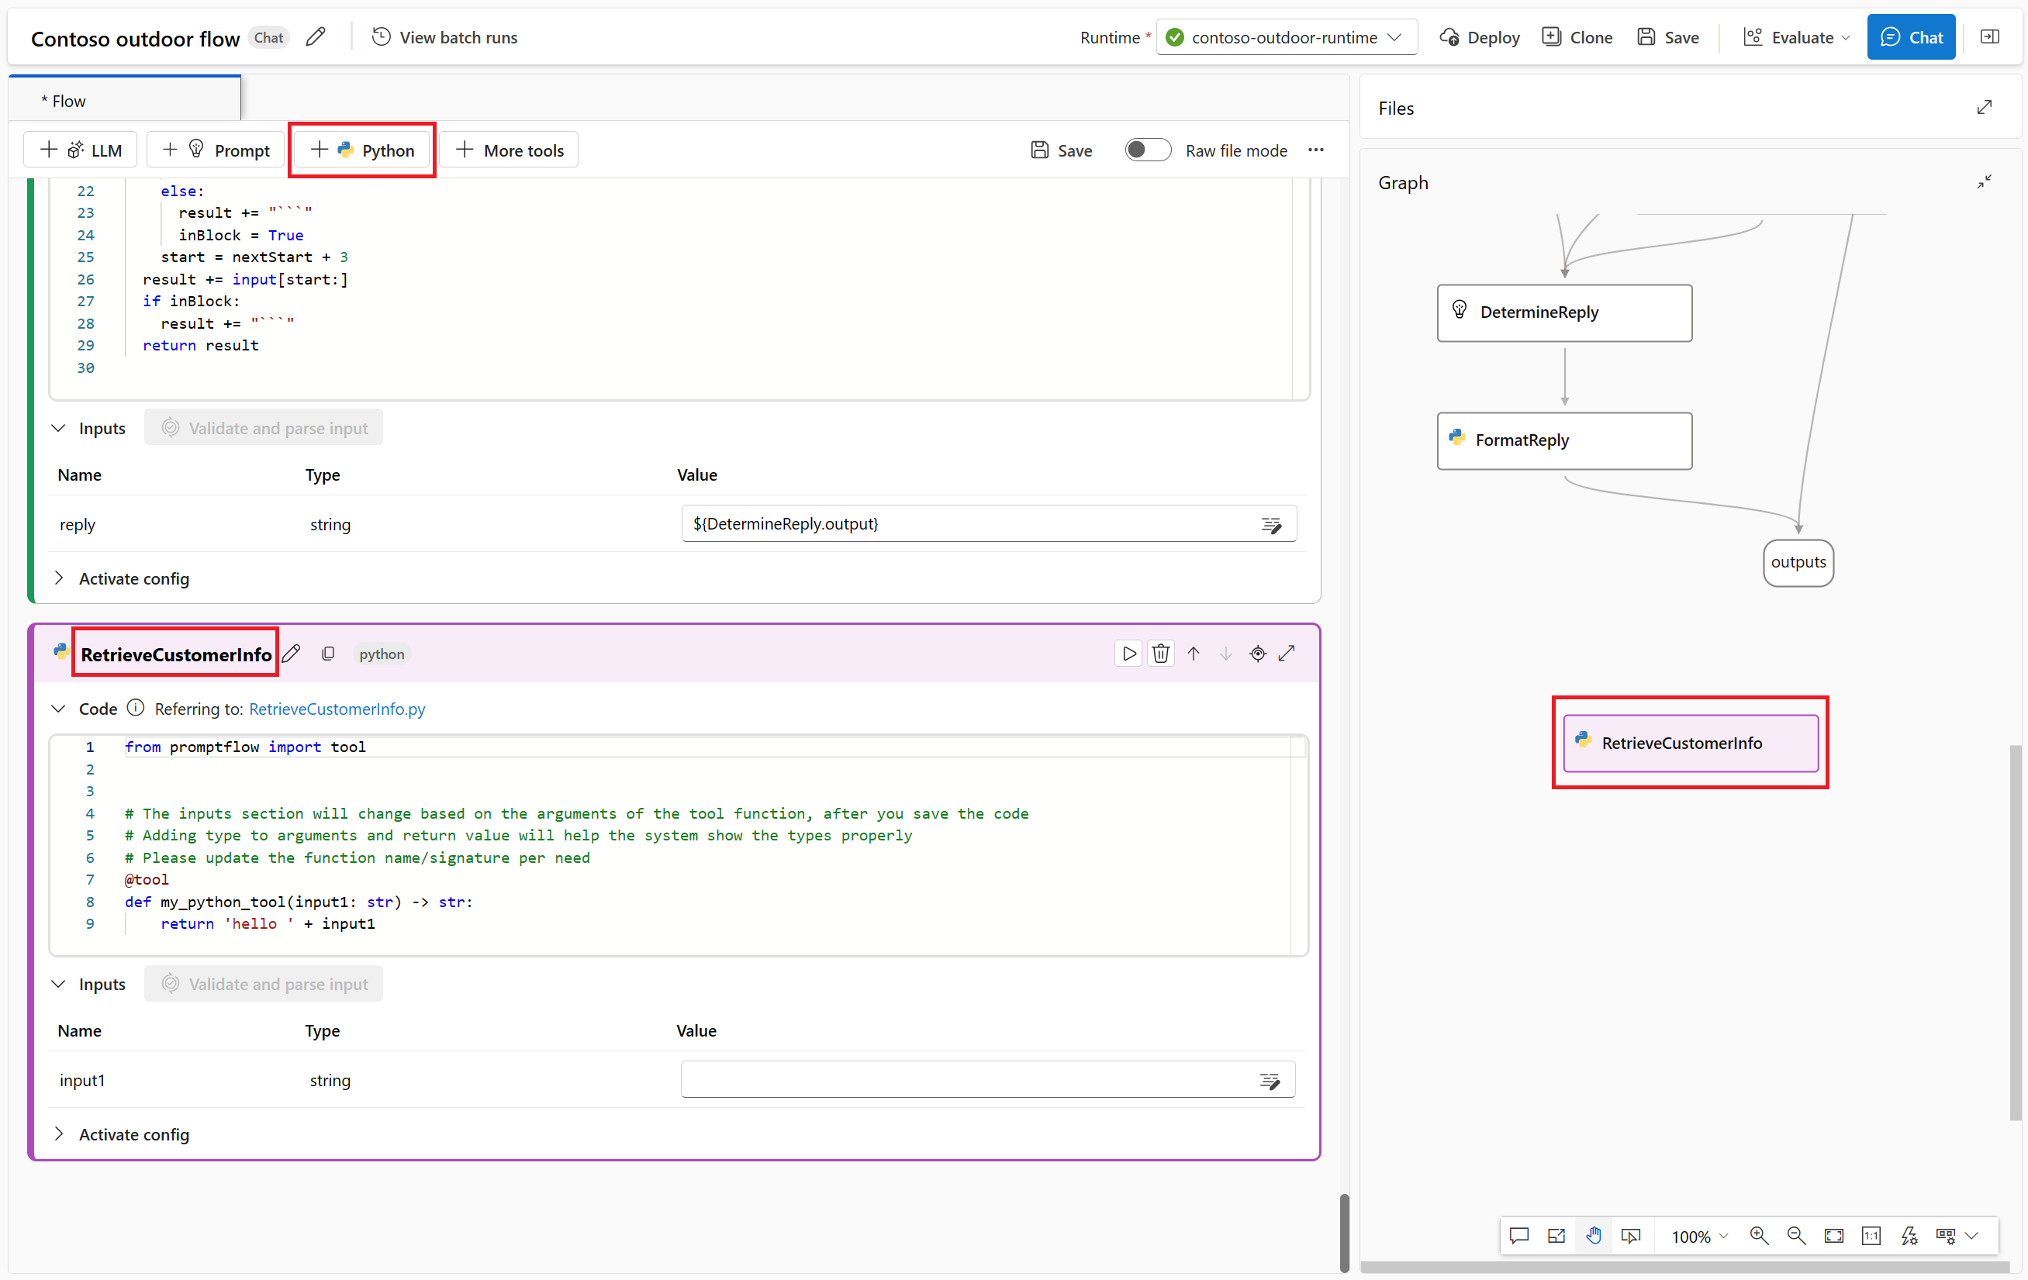The height and width of the screenshot is (1280, 2028).
Task: Add a Prompt node
Action: pos(216,150)
